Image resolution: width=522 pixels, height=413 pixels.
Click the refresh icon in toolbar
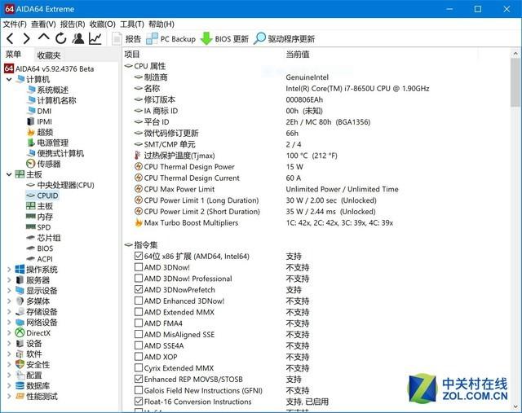(60, 38)
